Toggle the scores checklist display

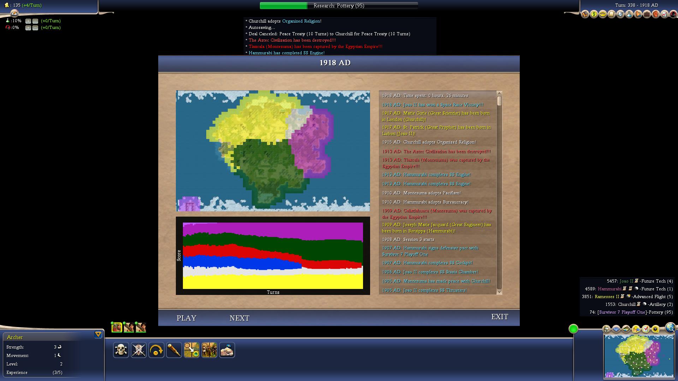pos(646,329)
